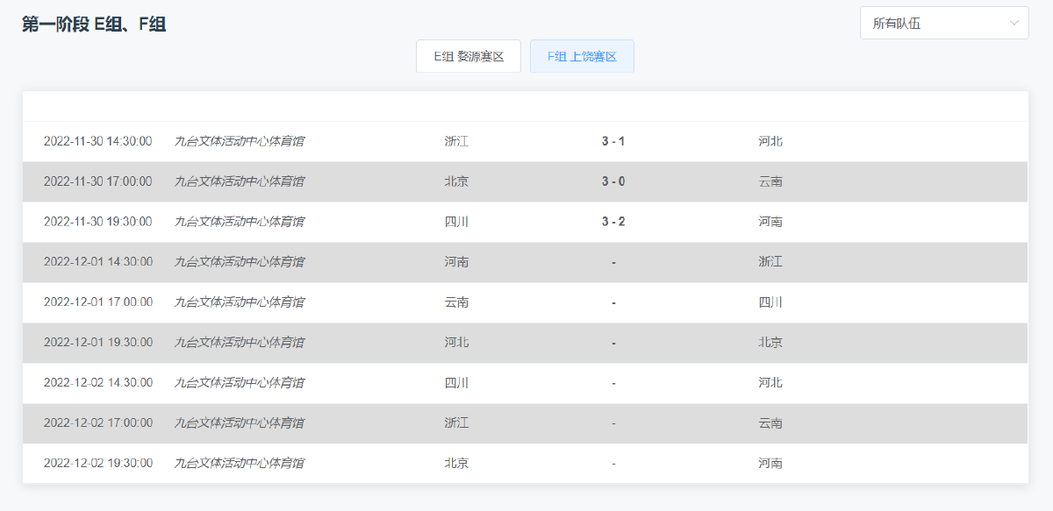Click the venue 九台文体活动中心体育馆 for 2022-11-30 17:00
The height and width of the screenshot is (511, 1053).
coord(239,181)
